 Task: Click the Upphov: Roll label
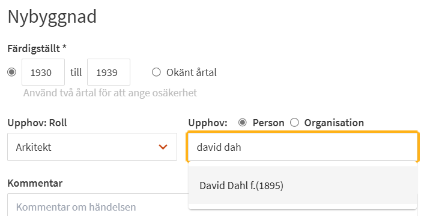pos(37,123)
